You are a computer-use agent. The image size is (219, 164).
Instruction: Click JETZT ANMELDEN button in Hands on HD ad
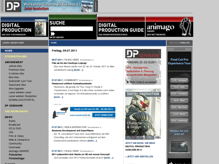click(104, 115)
